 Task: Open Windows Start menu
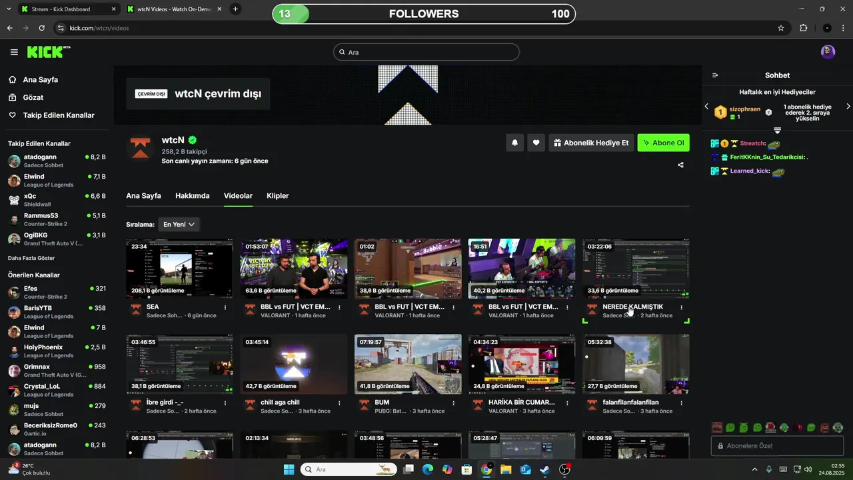coord(289,469)
